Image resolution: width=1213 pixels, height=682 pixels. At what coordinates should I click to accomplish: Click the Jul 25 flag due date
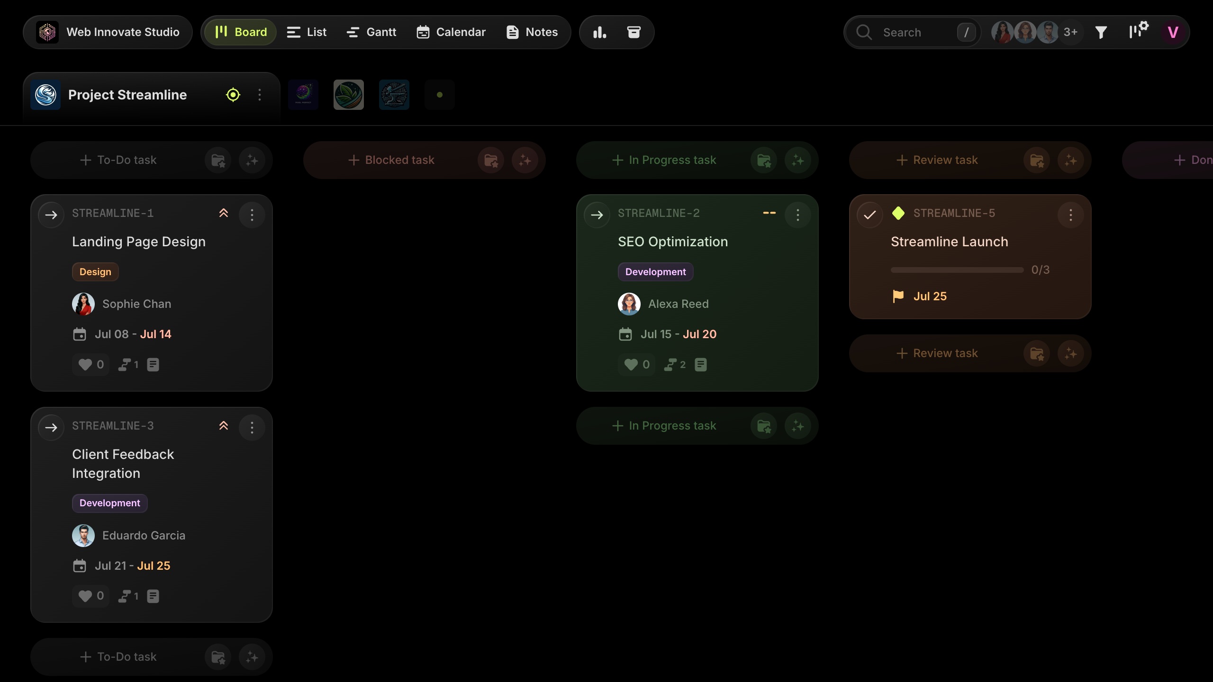[x=919, y=296]
